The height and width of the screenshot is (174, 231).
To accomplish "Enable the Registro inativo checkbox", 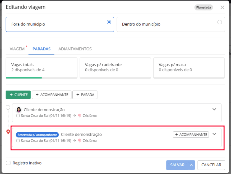I will [9, 163].
